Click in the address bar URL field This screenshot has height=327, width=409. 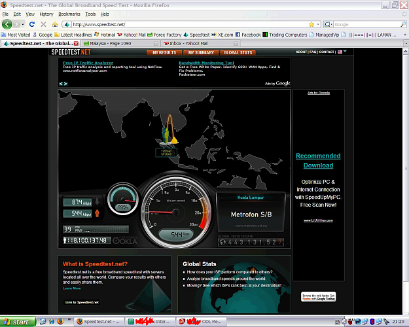point(190,24)
